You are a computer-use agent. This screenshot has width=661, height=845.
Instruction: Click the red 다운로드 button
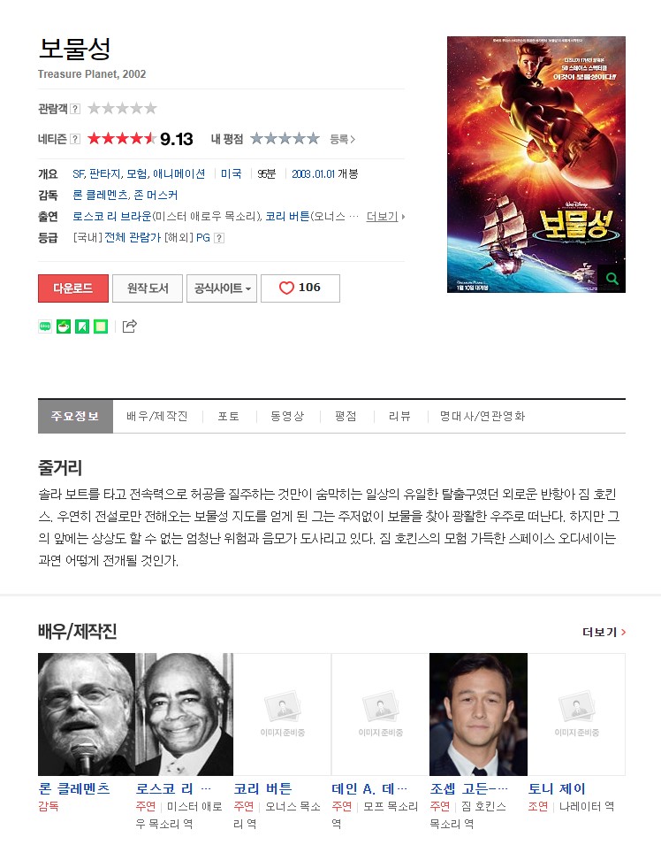pos(73,288)
